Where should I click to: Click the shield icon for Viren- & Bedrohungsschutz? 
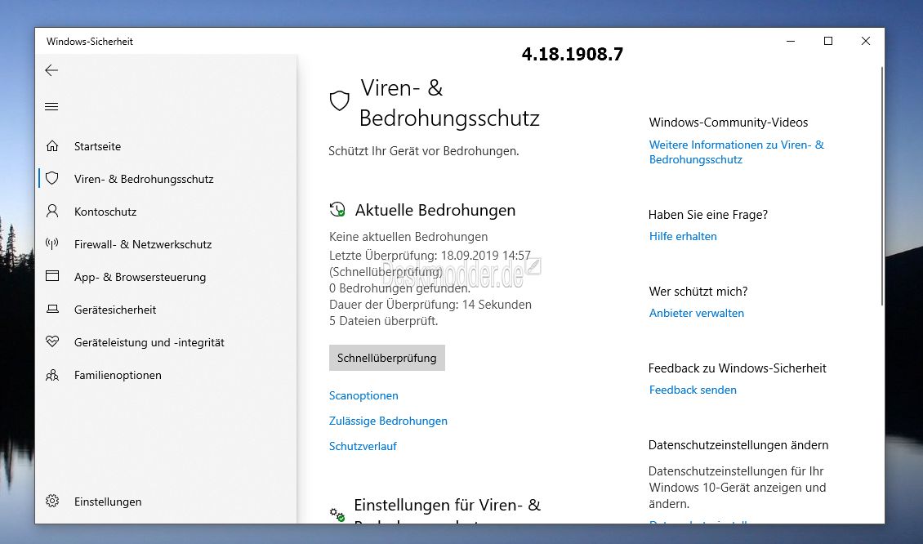tap(52, 178)
